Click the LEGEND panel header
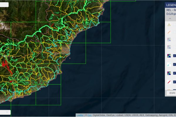 click(x=170, y=5)
